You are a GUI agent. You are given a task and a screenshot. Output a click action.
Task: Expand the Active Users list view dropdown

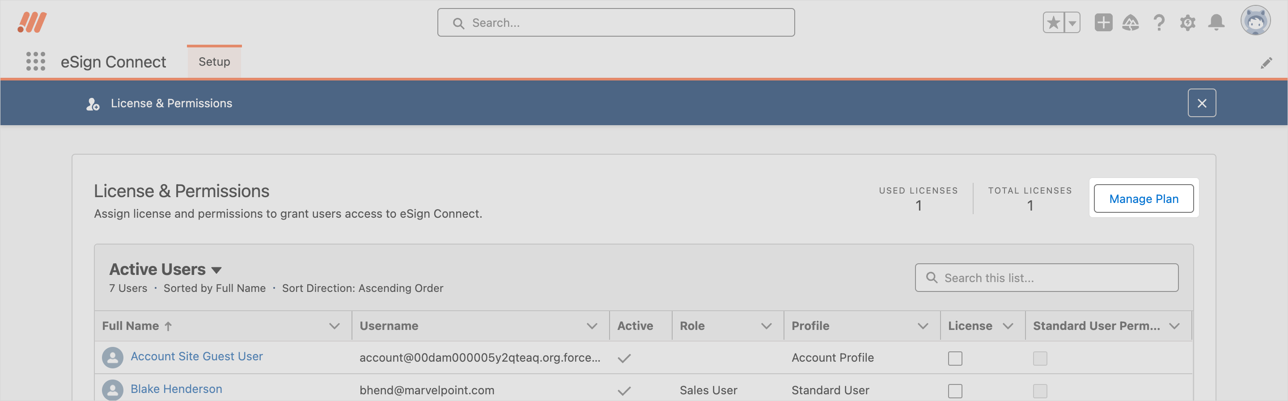tap(216, 270)
